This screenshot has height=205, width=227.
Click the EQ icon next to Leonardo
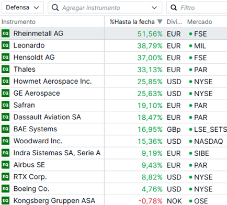pyautogui.click(x=5, y=45)
